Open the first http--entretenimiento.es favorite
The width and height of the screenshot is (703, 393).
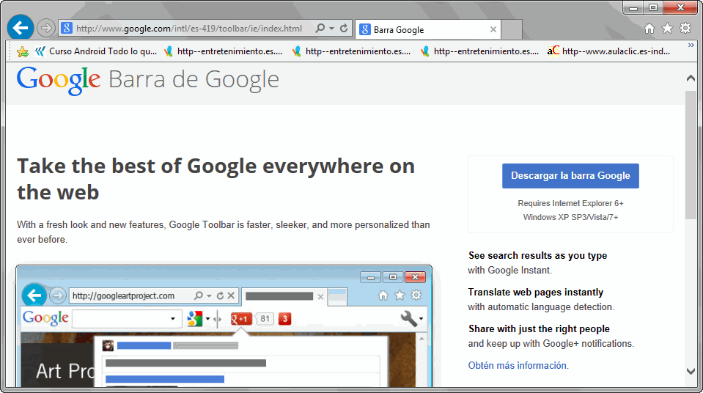point(223,51)
